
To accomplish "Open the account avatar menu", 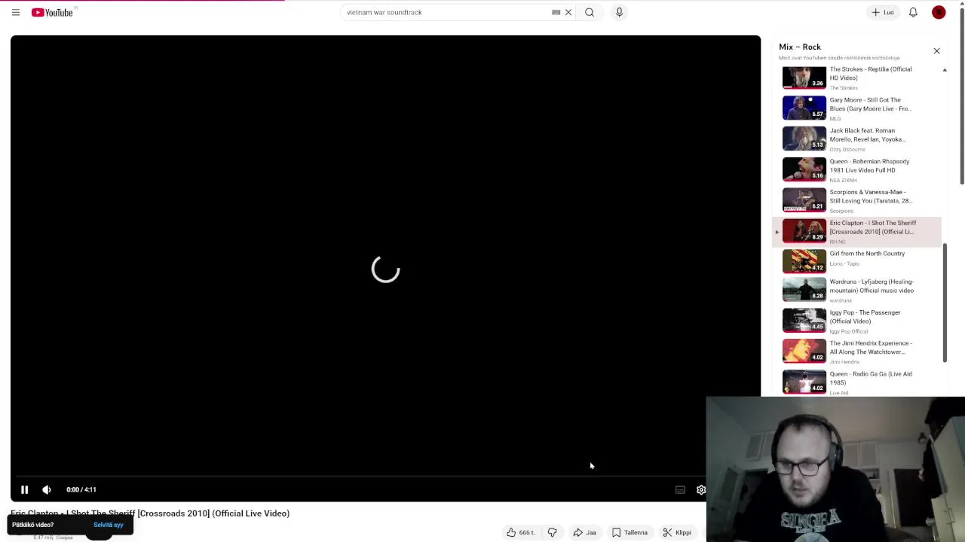I will tap(939, 12).
